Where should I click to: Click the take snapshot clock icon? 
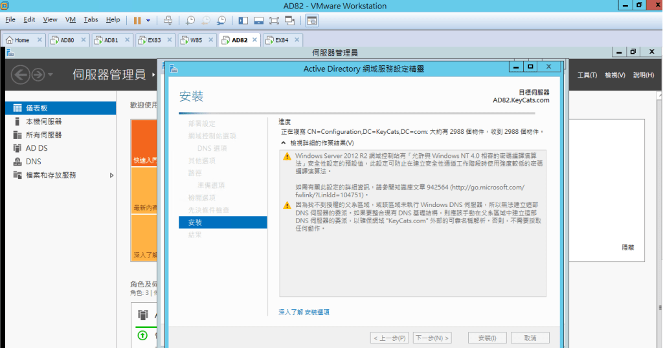click(190, 20)
